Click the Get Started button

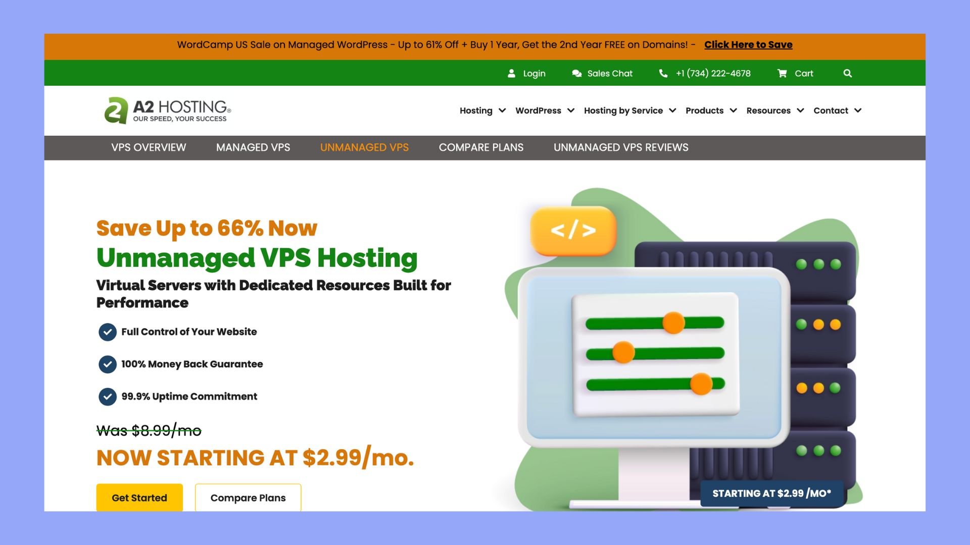click(x=139, y=497)
